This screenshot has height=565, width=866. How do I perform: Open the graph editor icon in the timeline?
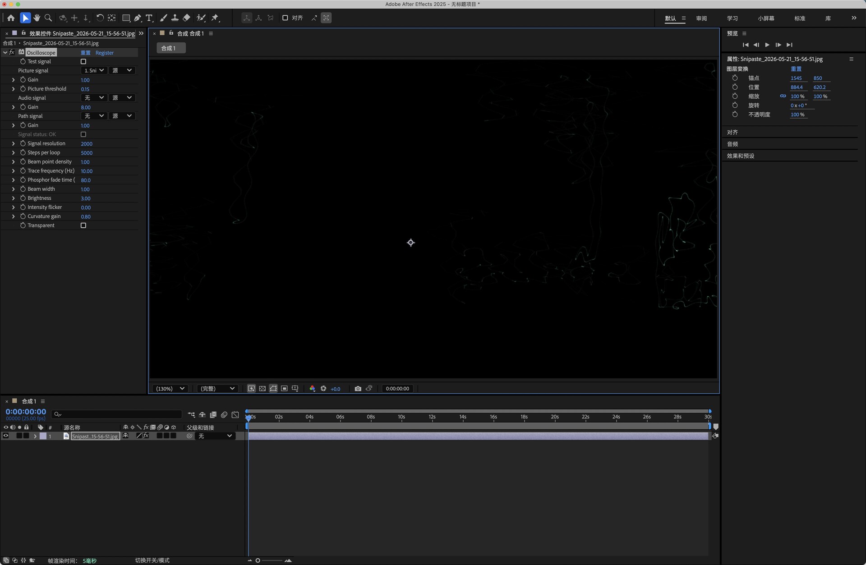pyautogui.click(x=235, y=414)
